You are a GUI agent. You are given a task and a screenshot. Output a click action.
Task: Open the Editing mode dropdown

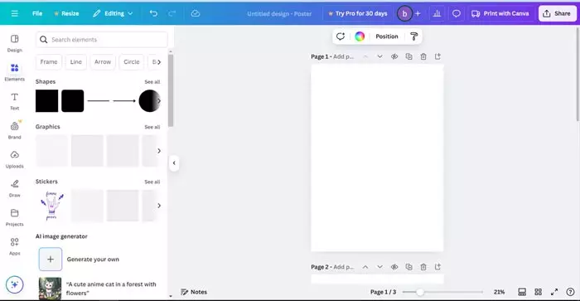point(113,13)
